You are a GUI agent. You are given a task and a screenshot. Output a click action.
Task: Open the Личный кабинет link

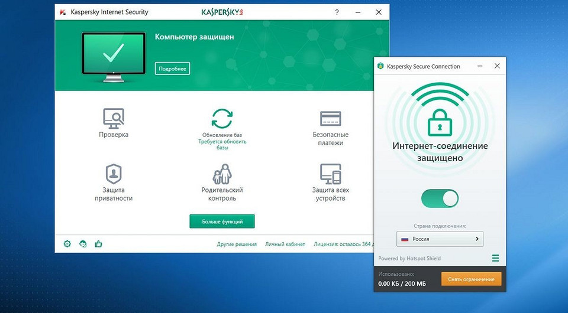coord(285,244)
